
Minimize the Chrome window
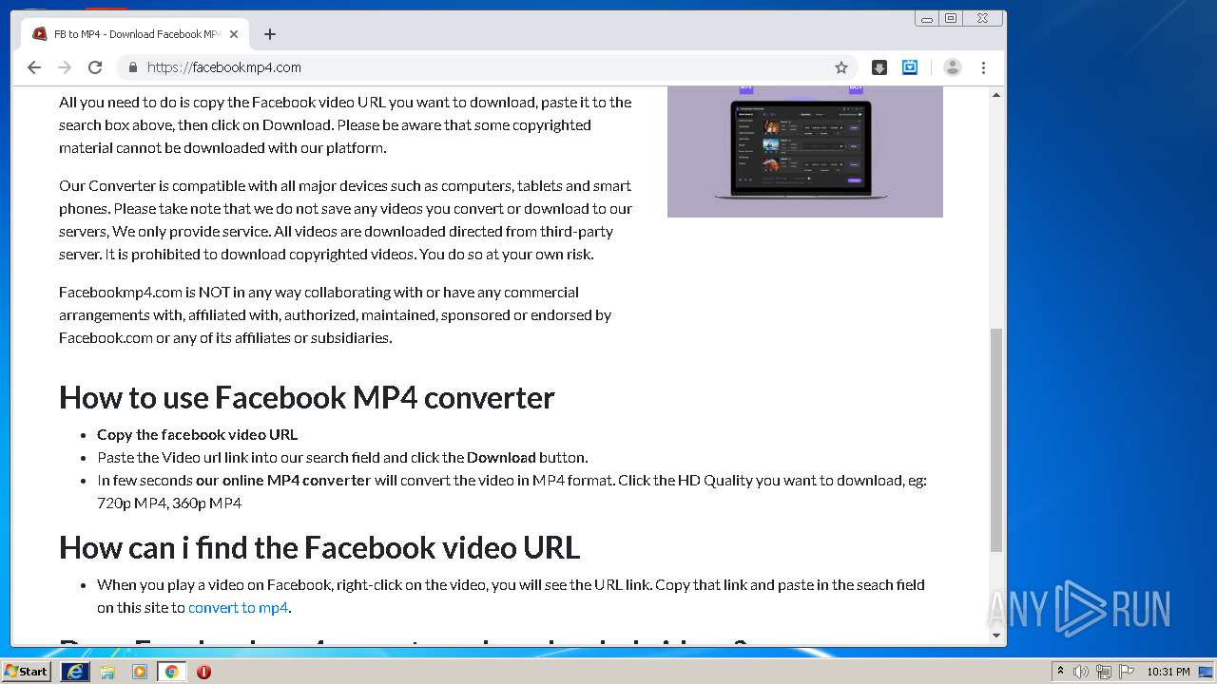[x=927, y=18]
